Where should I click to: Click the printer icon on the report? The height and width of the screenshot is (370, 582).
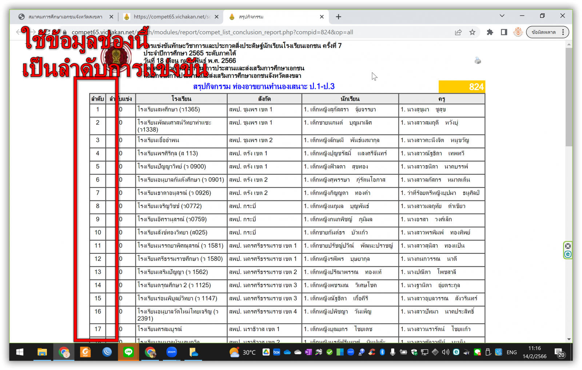point(478,61)
